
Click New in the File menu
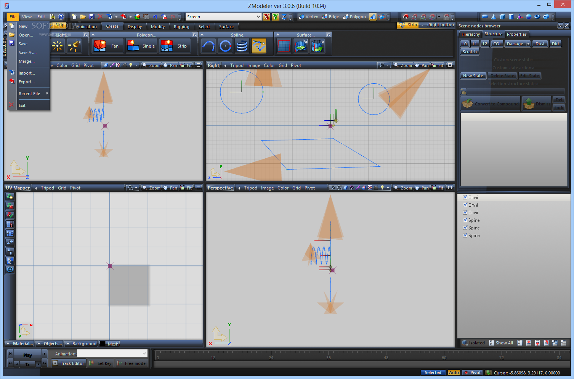(x=23, y=26)
